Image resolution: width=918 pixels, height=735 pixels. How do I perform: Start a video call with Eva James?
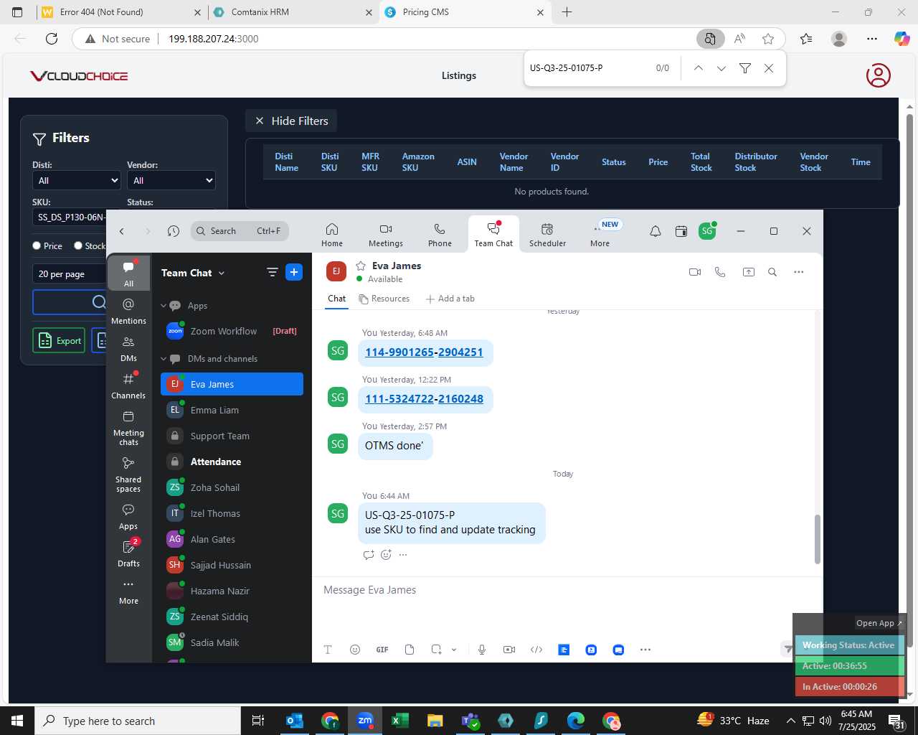click(694, 272)
